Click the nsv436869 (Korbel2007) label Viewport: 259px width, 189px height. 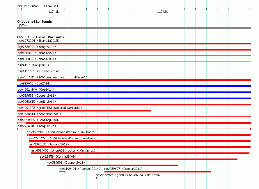pyautogui.click(x=37, y=59)
